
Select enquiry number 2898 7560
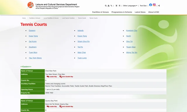(49, 93)
